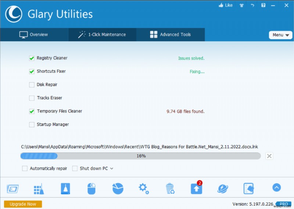Tick the Shut down PC checkbox
The width and height of the screenshot is (294, 209).
pos(75,168)
